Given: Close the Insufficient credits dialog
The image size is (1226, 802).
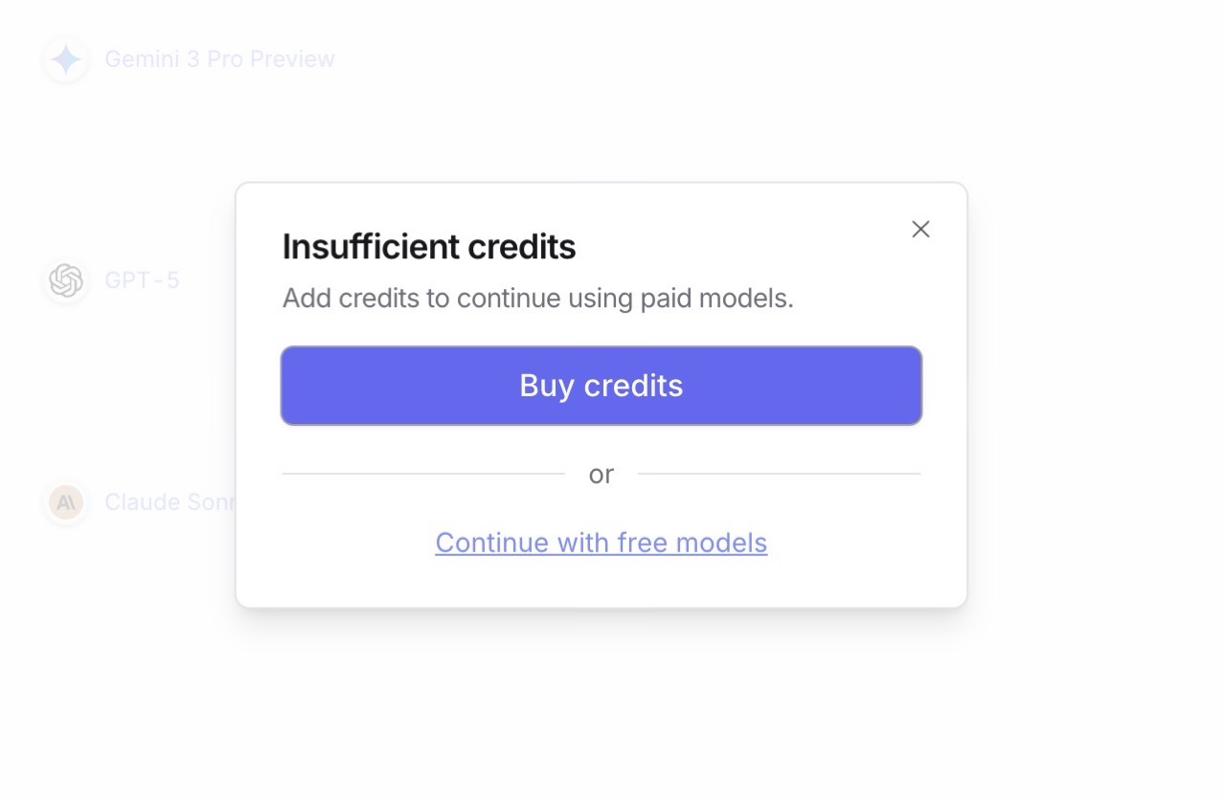Looking at the screenshot, I should (x=920, y=229).
